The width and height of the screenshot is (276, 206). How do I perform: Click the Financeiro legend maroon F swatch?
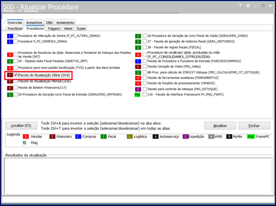pyautogui.click(x=52, y=136)
